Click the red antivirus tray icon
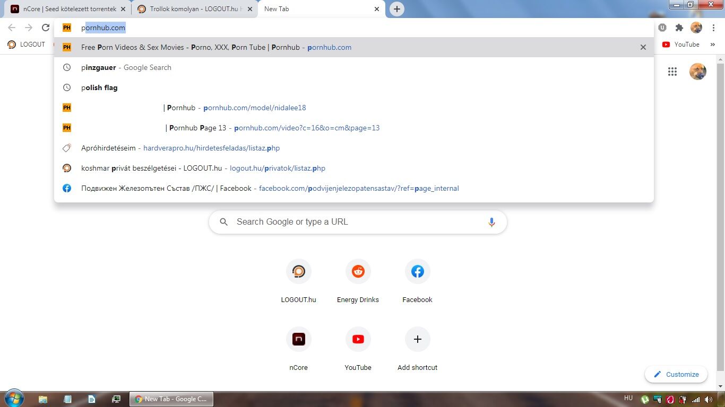The height and width of the screenshot is (407, 725). (x=670, y=400)
